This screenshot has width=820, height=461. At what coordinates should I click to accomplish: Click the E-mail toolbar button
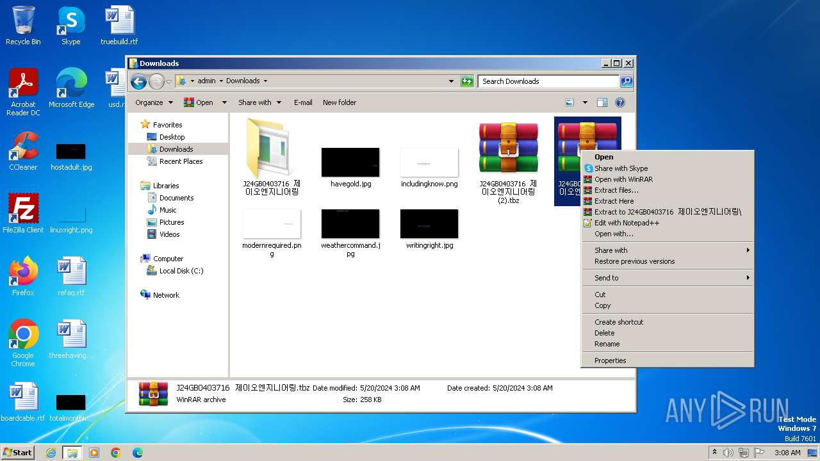pos(303,102)
